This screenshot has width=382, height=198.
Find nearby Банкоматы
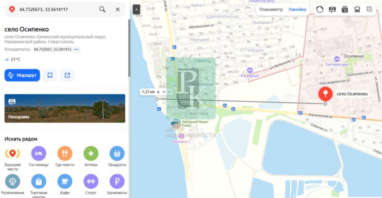point(117,184)
